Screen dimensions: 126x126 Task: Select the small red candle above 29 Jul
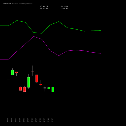[x=45, y=88]
